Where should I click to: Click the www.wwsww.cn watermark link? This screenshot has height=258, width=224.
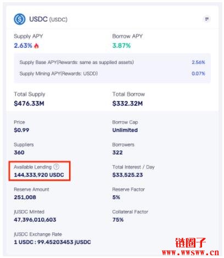tap(191, 252)
